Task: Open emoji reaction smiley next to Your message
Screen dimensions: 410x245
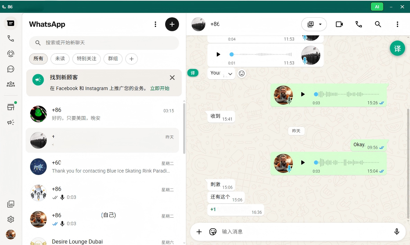Action: (242, 73)
